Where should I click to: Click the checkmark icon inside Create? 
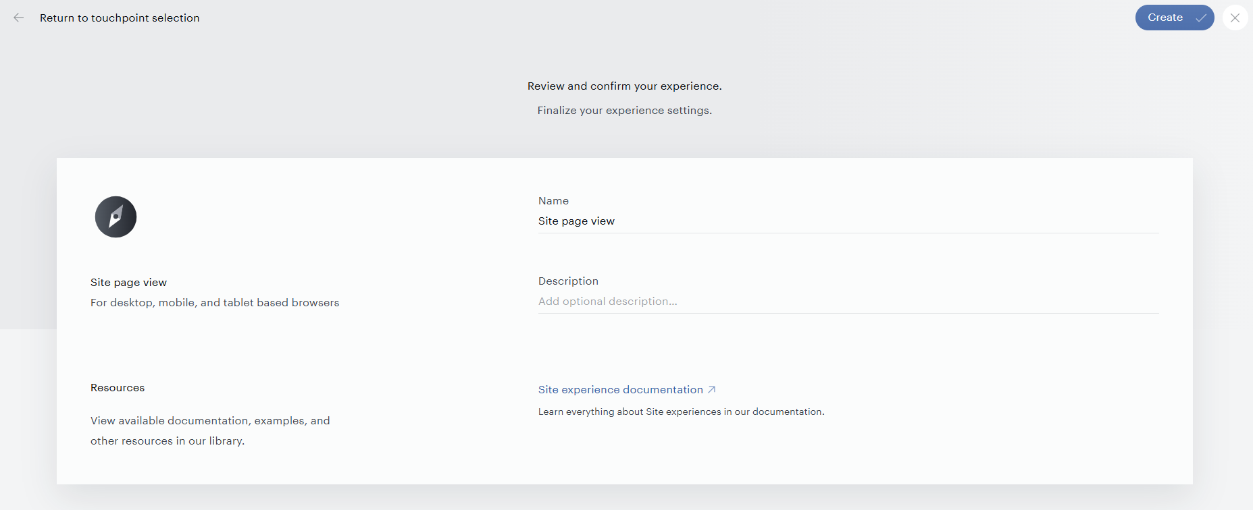(1201, 18)
